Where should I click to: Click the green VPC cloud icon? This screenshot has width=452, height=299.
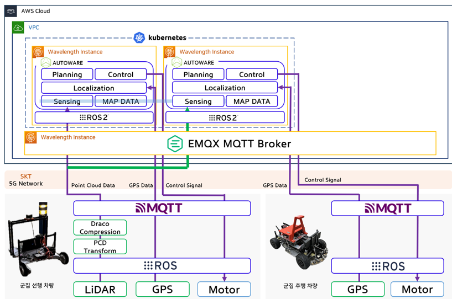pyautogui.click(x=18, y=28)
